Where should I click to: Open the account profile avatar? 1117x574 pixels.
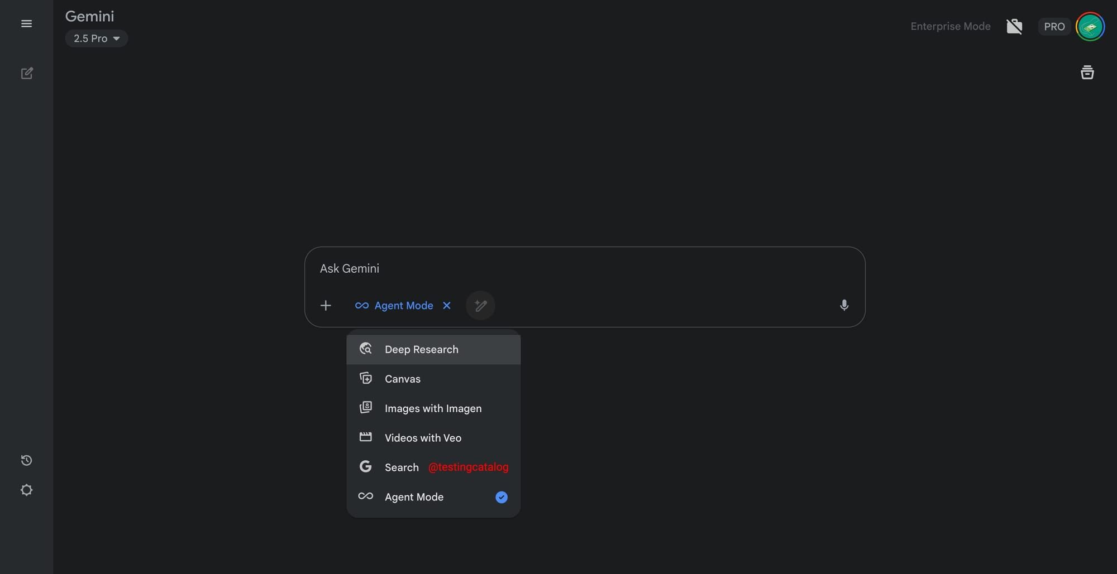1090,26
